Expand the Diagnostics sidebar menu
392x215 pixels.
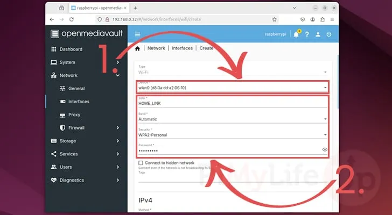[85, 180]
